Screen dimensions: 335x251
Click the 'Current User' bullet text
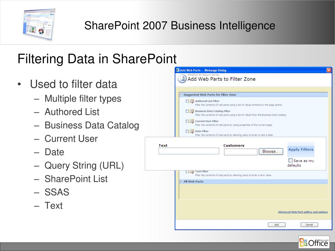click(x=71, y=139)
